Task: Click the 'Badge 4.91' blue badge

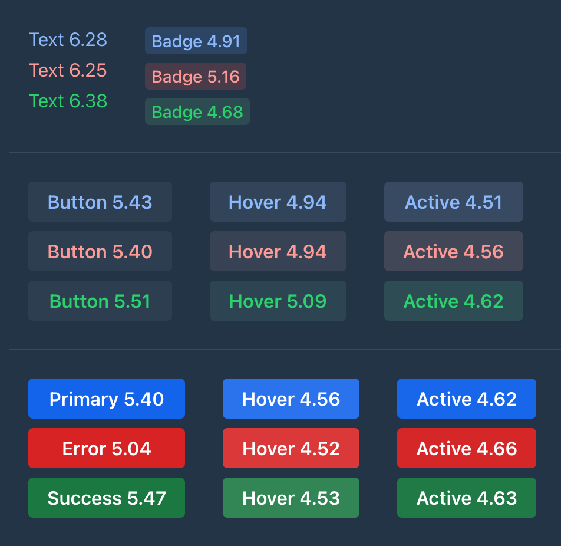Action: [196, 41]
